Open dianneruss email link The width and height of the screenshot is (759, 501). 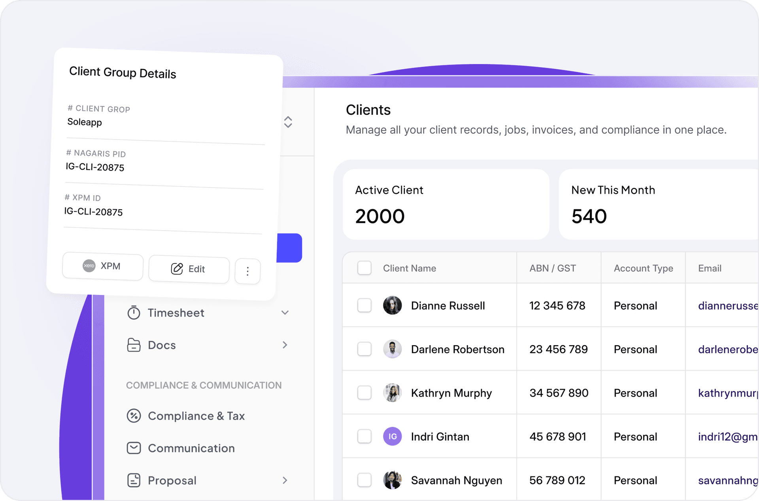pos(728,306)
